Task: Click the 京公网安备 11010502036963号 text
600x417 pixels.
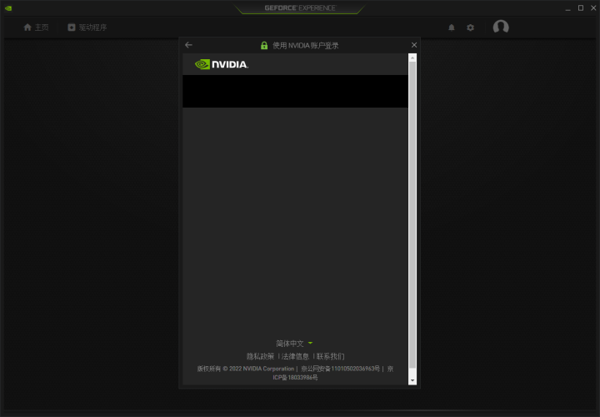Action: (340, 369)
